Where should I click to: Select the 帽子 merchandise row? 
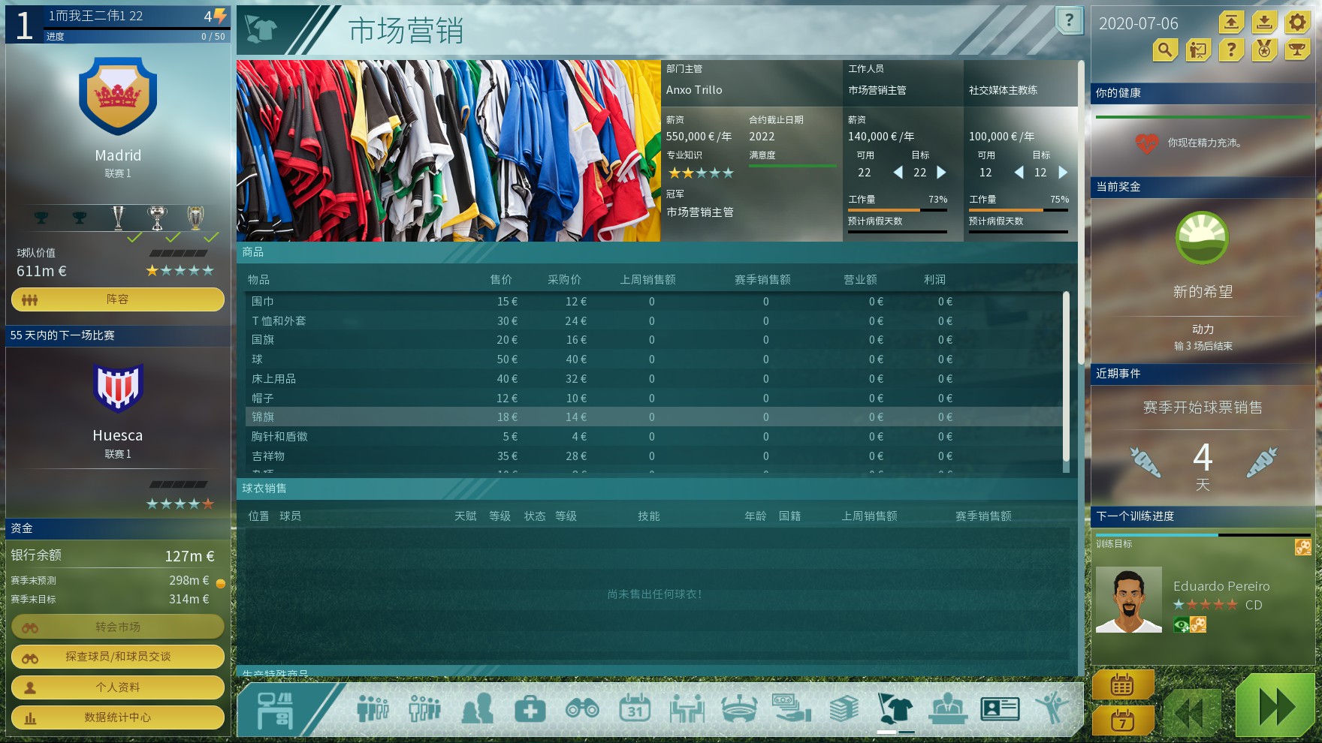coord(653,399)
